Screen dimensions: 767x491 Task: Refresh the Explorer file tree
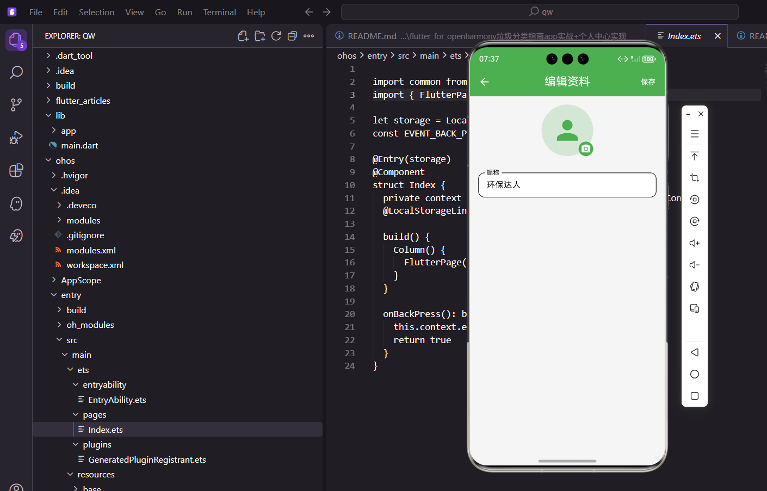point(276,36)
